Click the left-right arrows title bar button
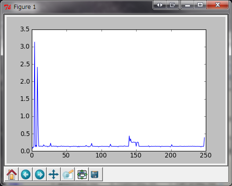The height and width of the screenshot is (186, 232). click(x=159, y=5)
